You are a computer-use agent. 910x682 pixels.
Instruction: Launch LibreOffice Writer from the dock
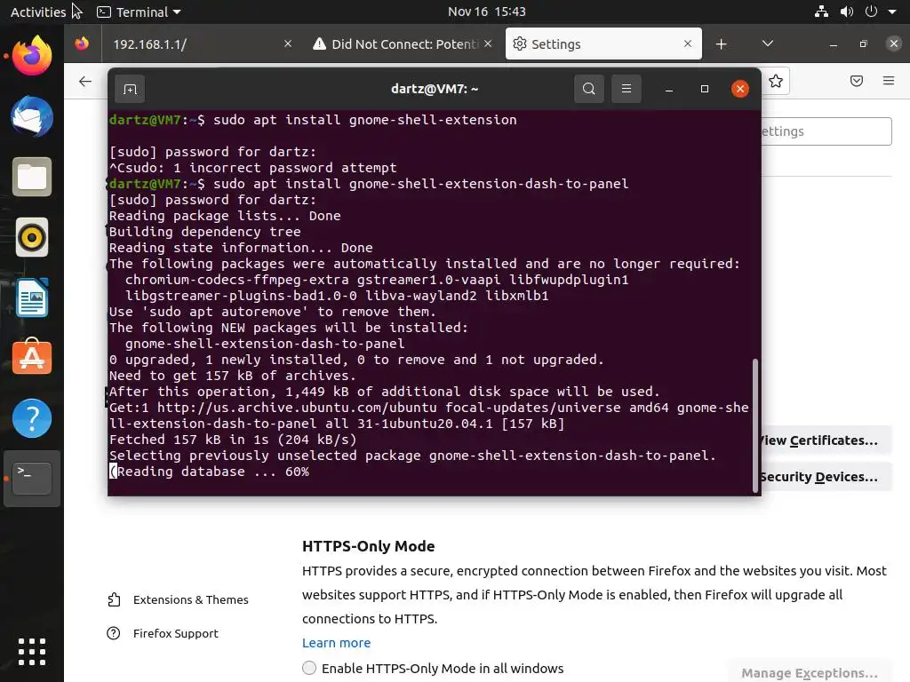click(32, 297)
